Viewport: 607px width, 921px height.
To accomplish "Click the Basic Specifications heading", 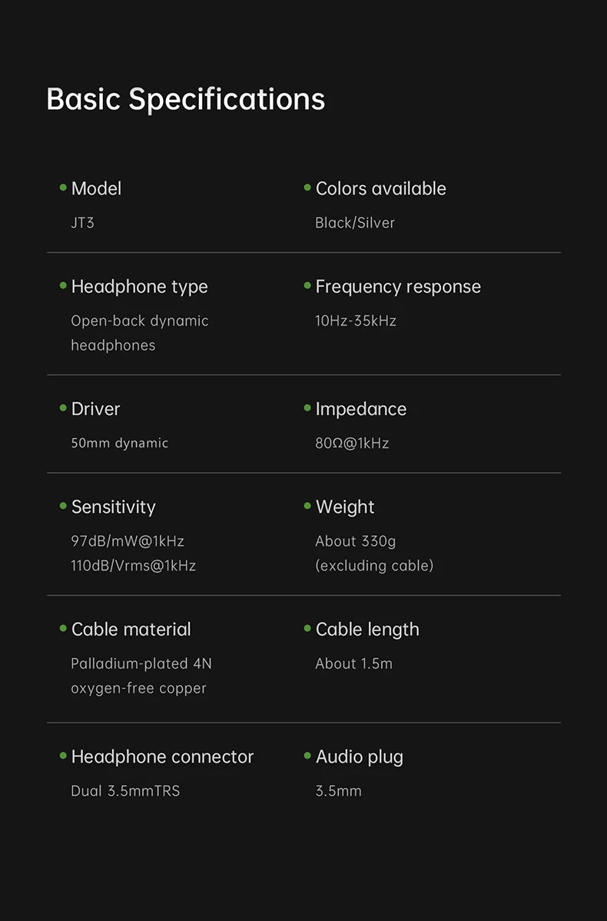I will pyautogui.click(x=185, y=99).
